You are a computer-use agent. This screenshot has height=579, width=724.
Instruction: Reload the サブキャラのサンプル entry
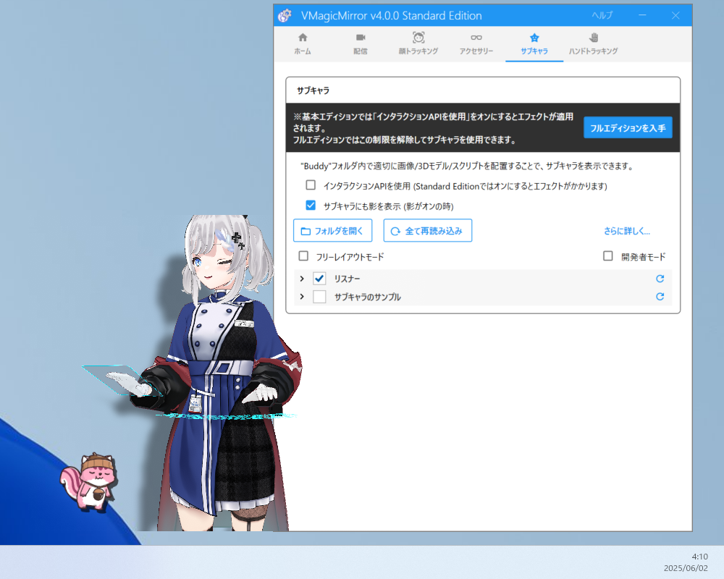click(660, 296)
